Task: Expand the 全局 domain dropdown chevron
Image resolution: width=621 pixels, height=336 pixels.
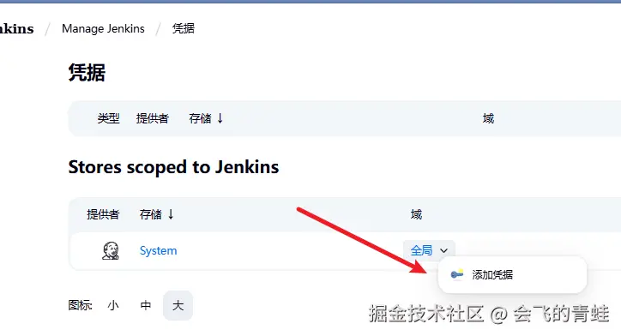Action: tap(444, 250)
